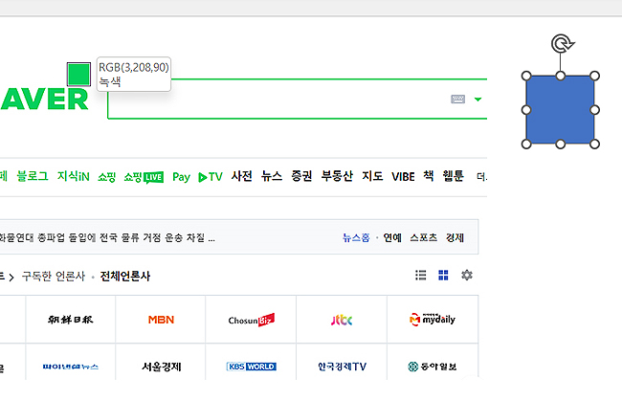This screenshot has width=622, height=401.
Task: Open 서울경제 press logo
Action: 162,367
